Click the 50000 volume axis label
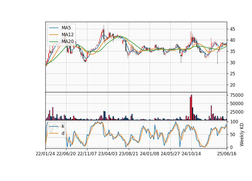 pos(237,104)
